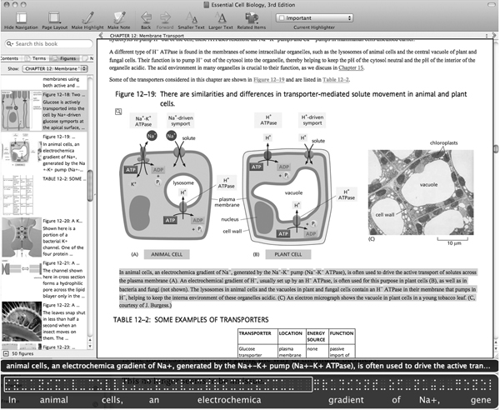Select the Make Highlight pencil tool
This screenshot has width=500, height=410.
87,19
